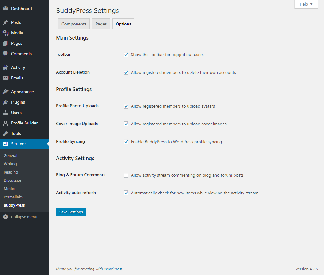Go to Appearance menu
Viewport: 324px width, 275px height.
(25, 92)
